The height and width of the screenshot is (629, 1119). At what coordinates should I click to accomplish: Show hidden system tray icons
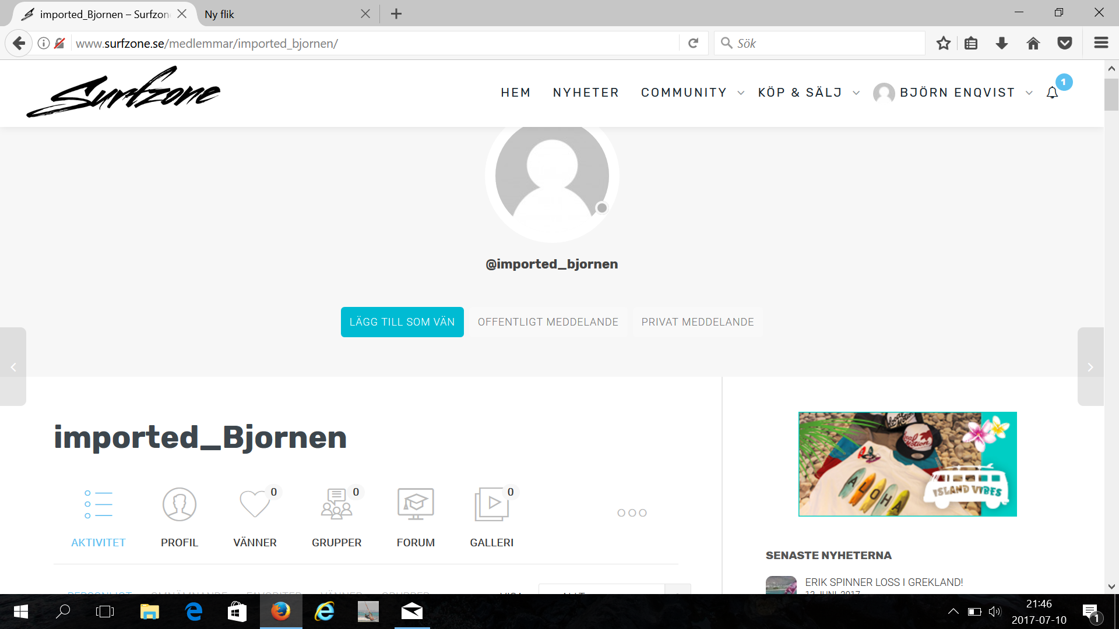(953, 612)
